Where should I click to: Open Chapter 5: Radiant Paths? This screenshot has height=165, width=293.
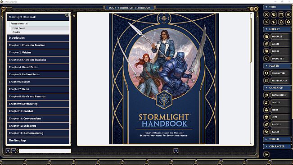[x=38, y=74]
